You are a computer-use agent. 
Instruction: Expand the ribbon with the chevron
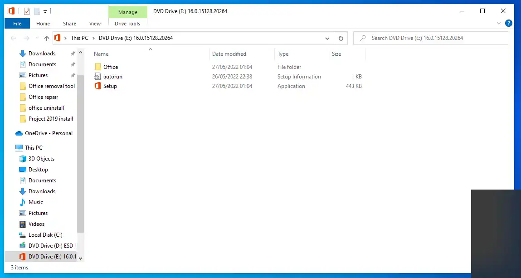click(498, 23)
